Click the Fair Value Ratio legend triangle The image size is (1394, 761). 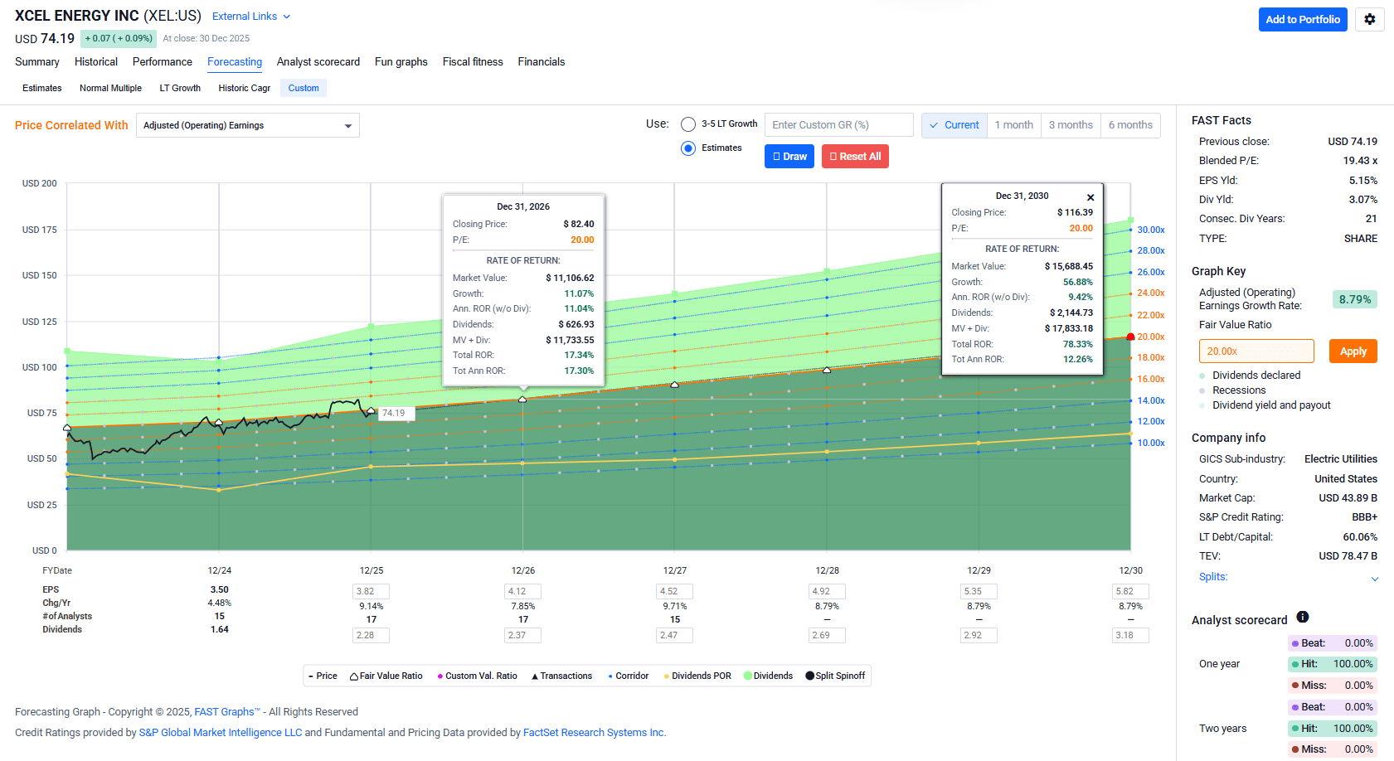point(354,676)
